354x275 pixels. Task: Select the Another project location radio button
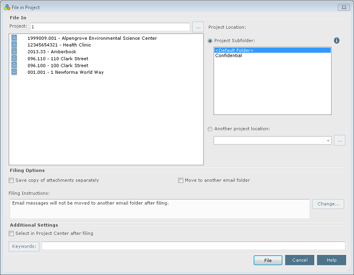[x=210, y=129]
